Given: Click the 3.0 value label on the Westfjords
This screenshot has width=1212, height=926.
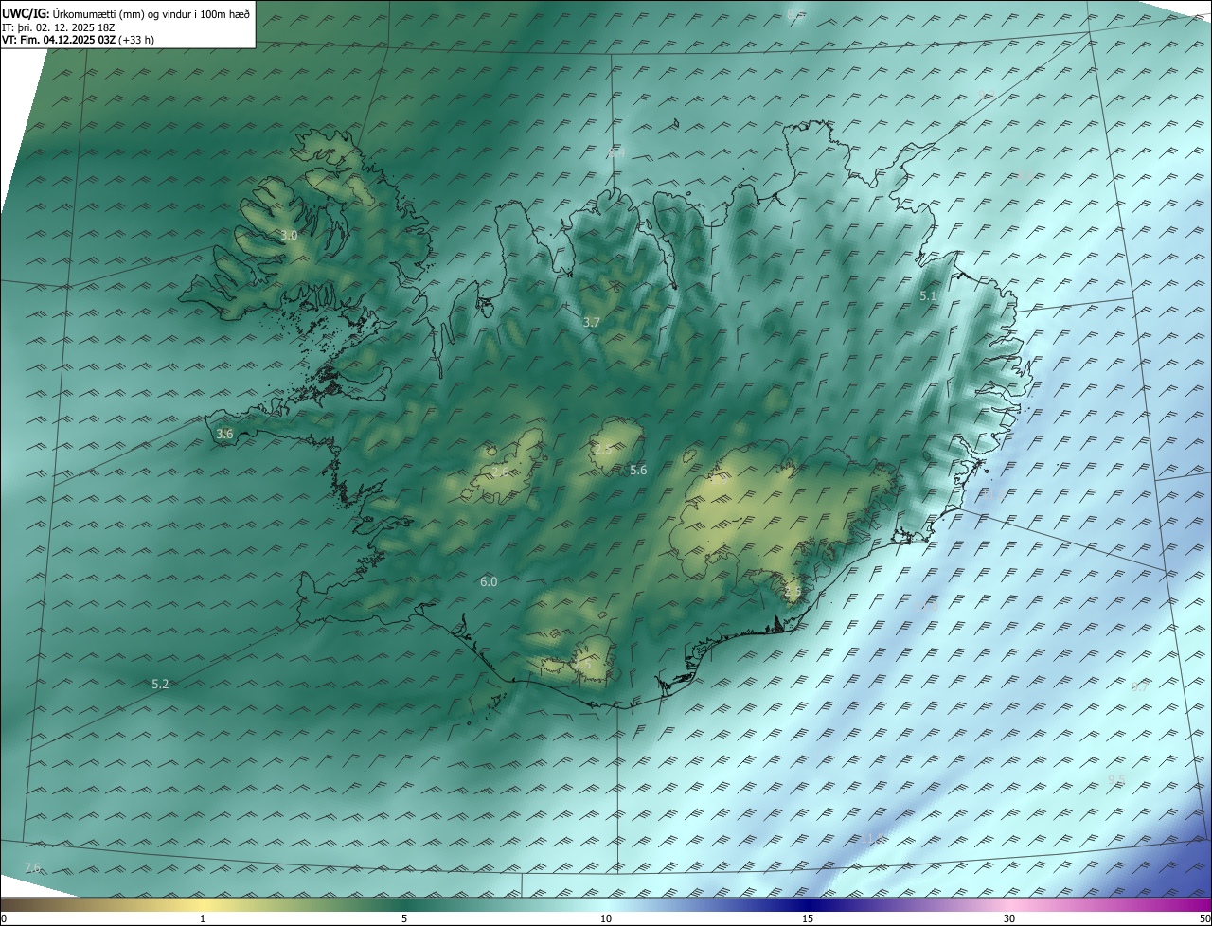Looking at the screenshot, I should [289, 235].
